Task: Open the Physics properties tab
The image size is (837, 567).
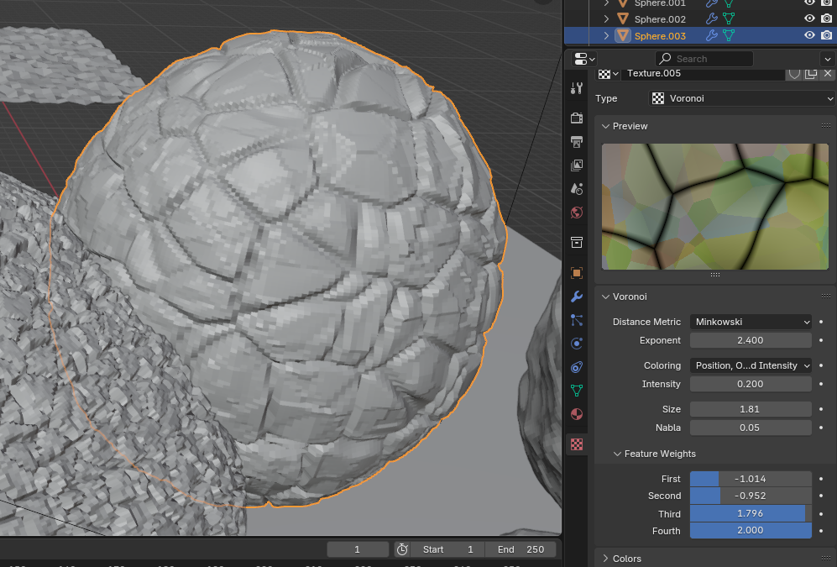Action: pyautogui.click(x=576, y=344)
